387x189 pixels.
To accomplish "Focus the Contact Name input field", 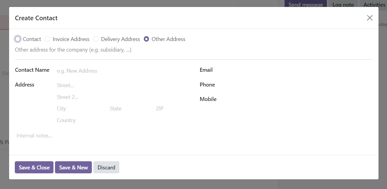I will coord(122,71).
